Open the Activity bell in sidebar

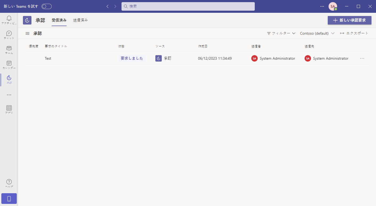[9, 20]
